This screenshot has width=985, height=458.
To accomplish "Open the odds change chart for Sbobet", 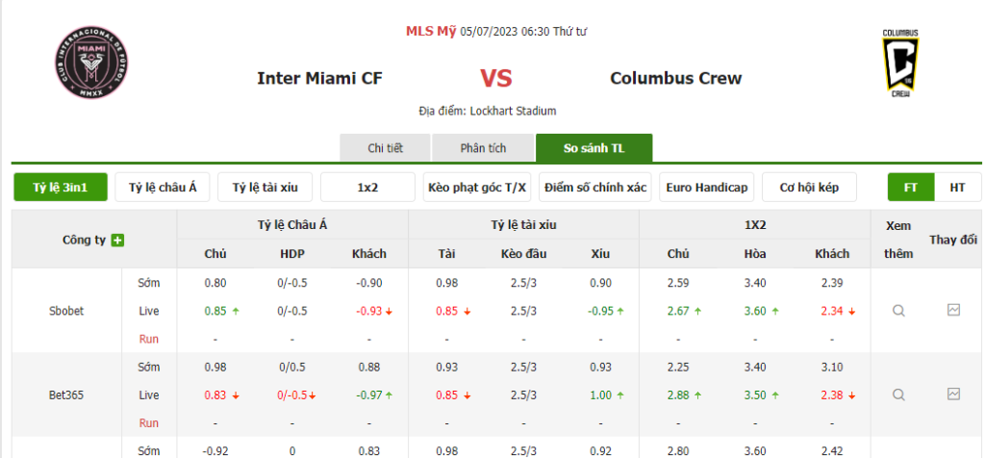I will pos(953,311).
